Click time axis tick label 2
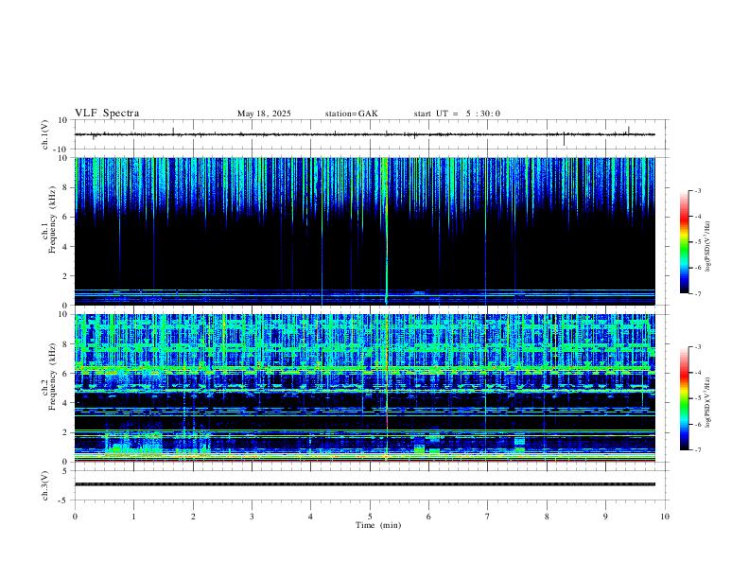Image resolution: width=749 pixels, height=579 pixels. 193,517
